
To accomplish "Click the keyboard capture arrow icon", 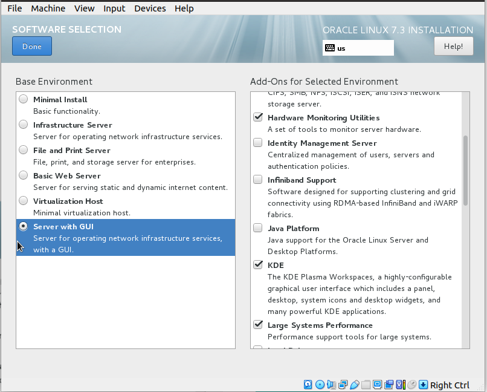I will [x=424, y=385].
